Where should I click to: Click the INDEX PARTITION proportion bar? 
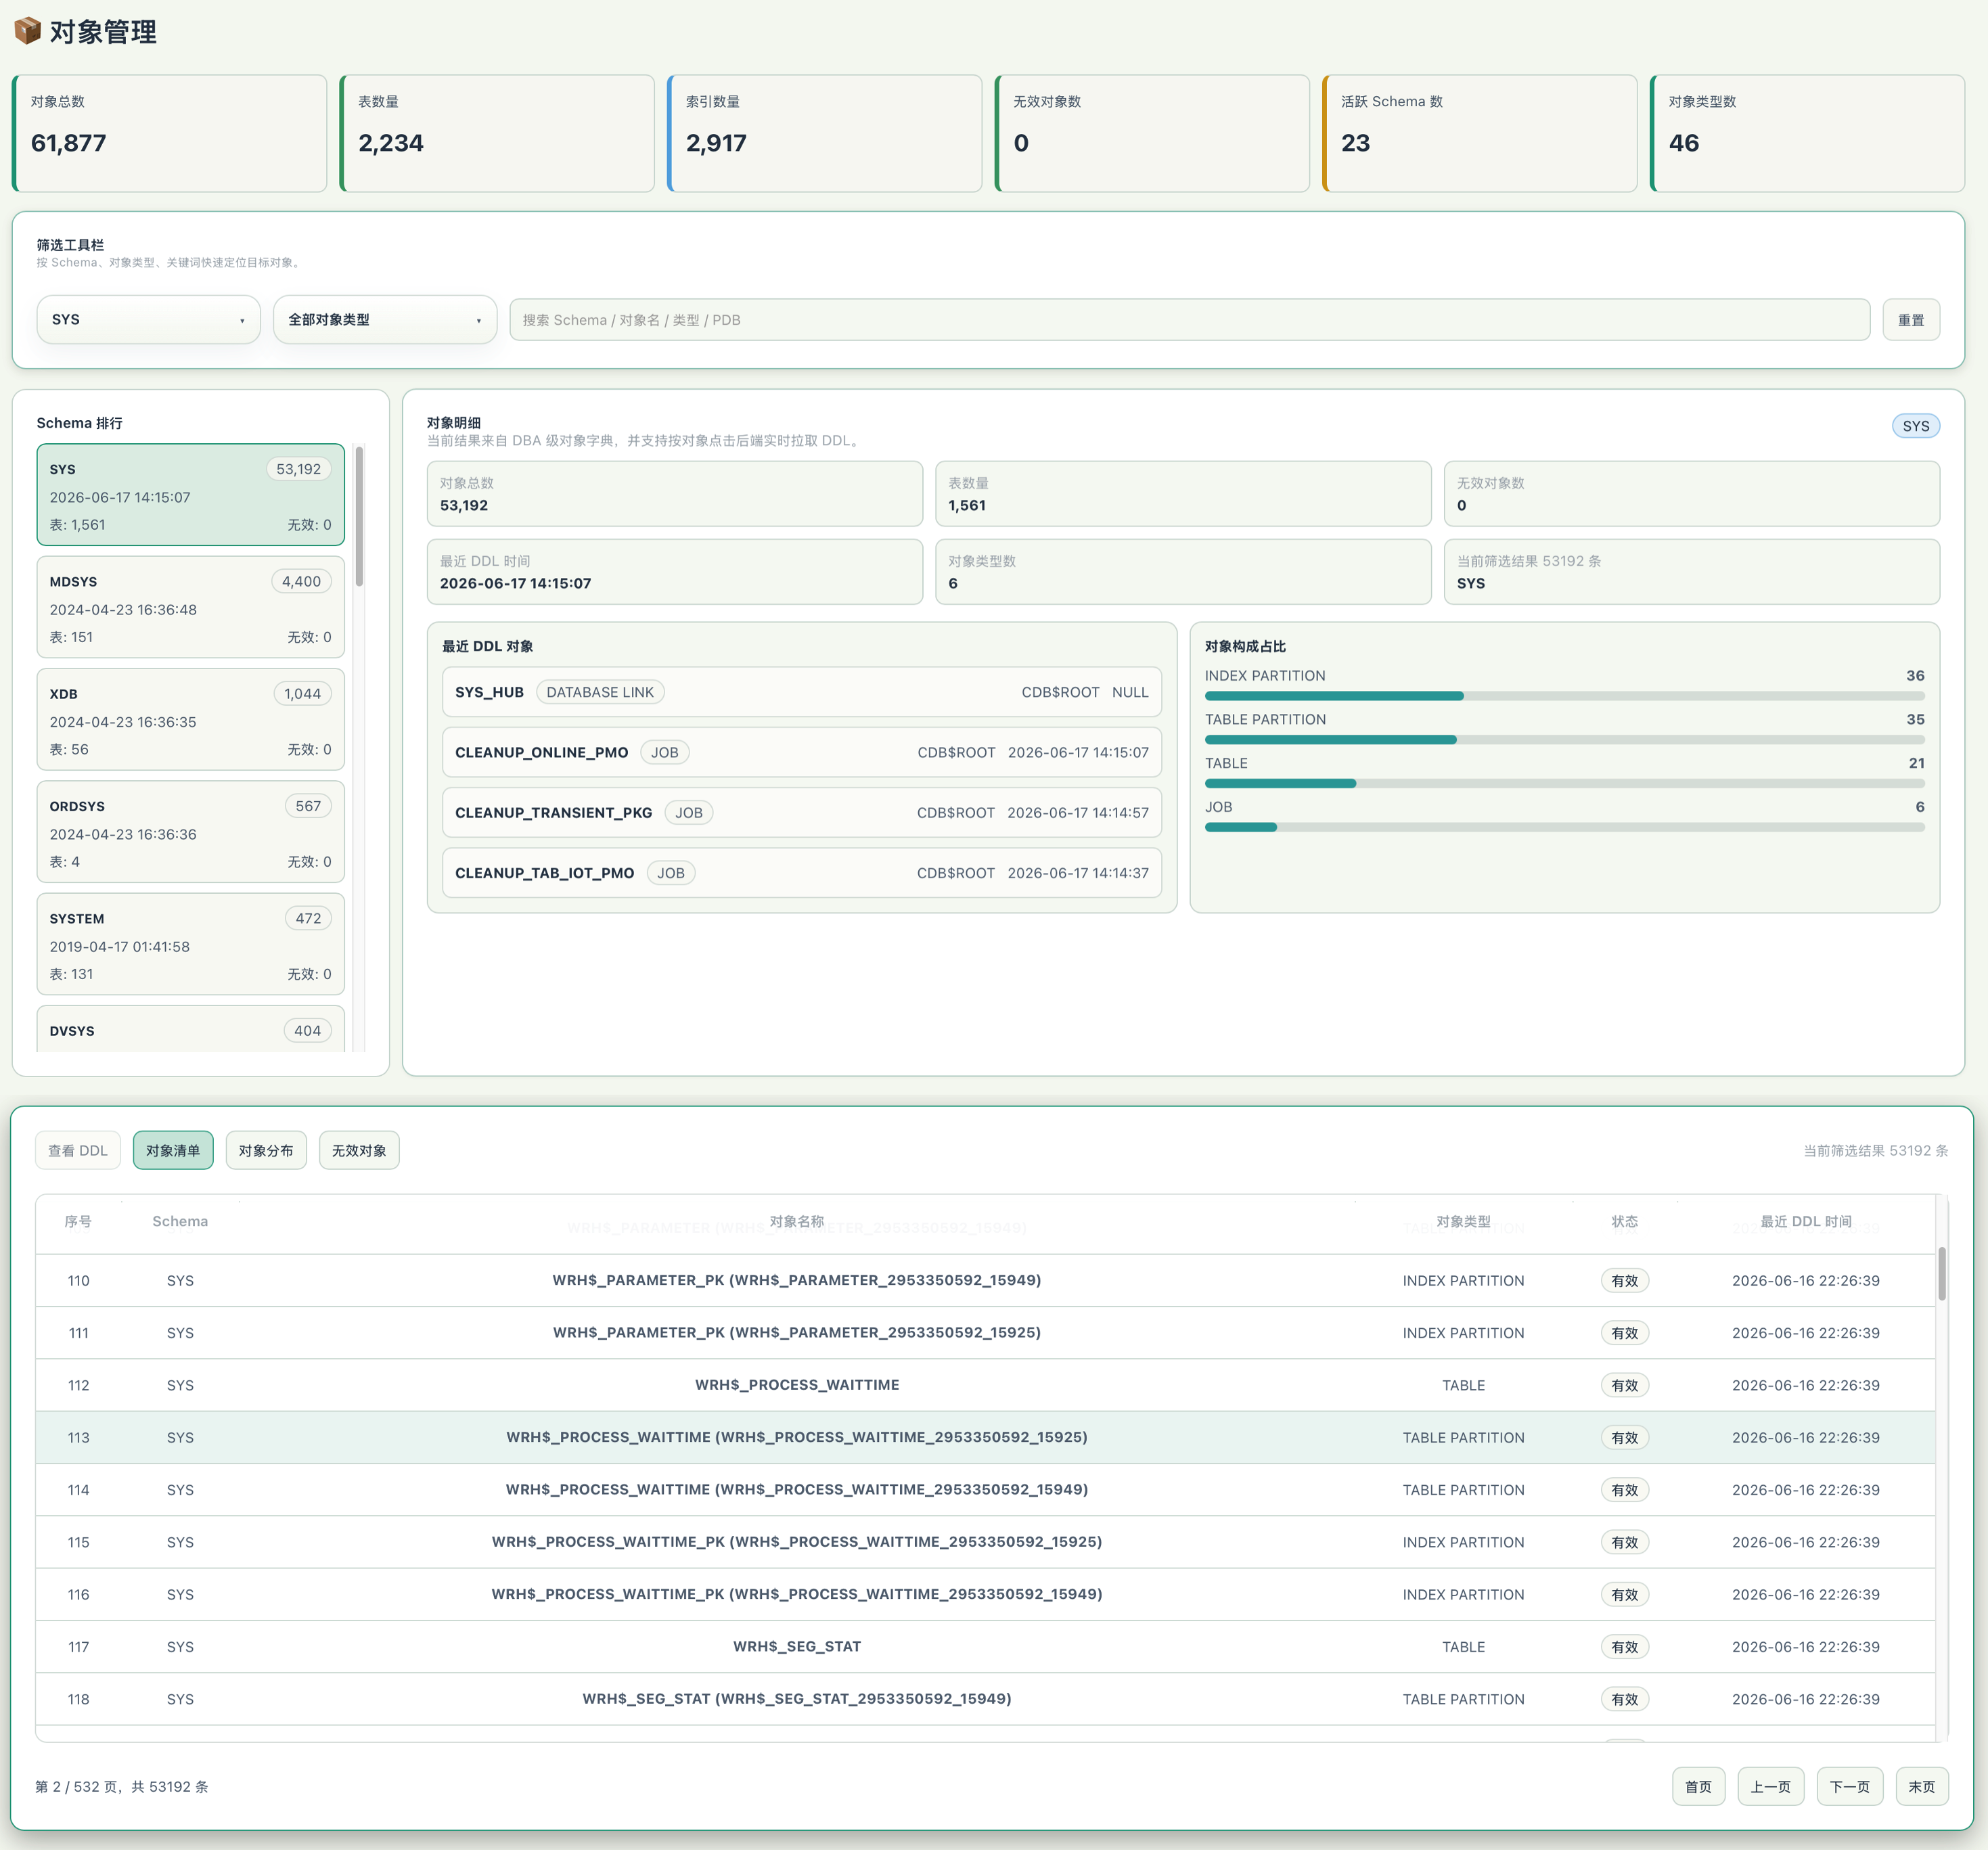point(1564,696)
